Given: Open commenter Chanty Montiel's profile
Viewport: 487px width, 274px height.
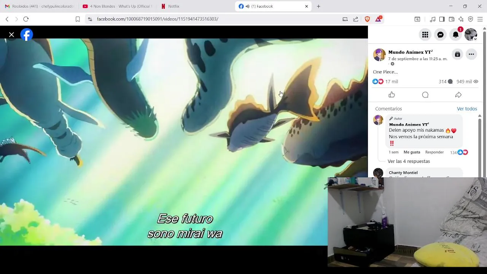Looking at the screenshot, I should [403, 173].
